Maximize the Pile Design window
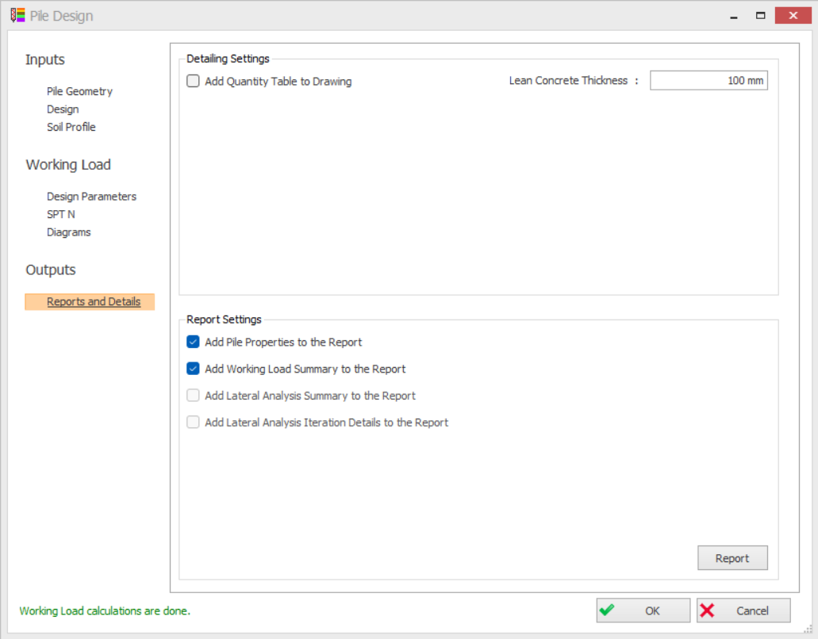 coord(760,15)
